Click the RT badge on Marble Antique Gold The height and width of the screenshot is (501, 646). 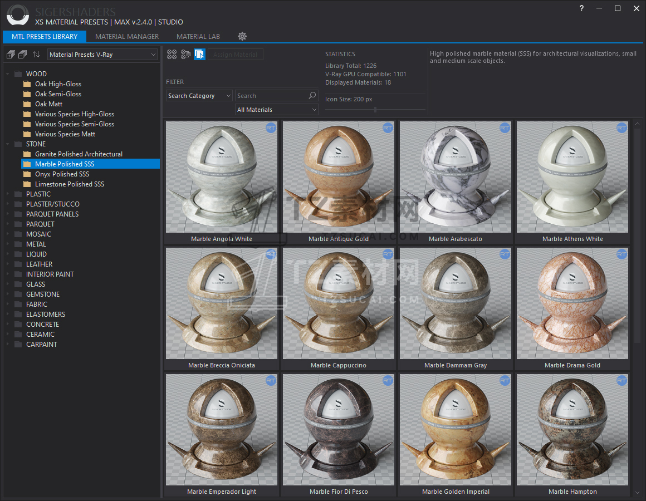click(x=388, y=128)
